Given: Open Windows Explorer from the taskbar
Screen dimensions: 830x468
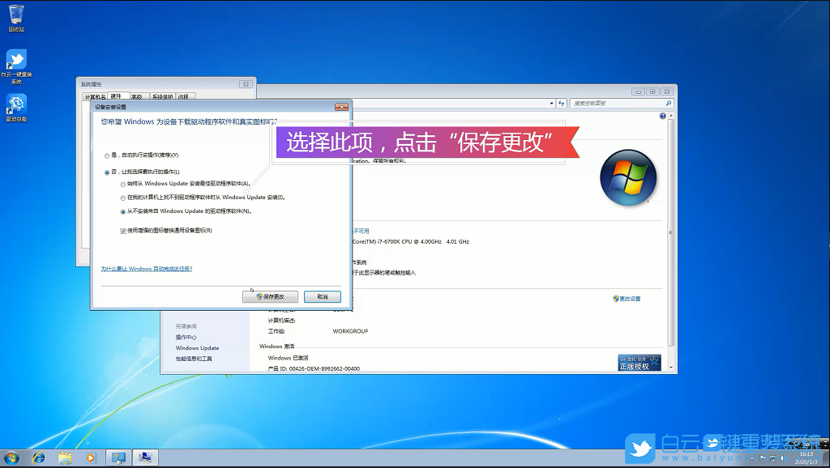Looking at the screenshot, I should pos(65,458).
